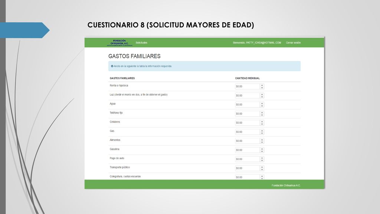The height and width of the screenshot is (214, 380).
Task: Click the Agua amount input field
Action: pos(248,104)
